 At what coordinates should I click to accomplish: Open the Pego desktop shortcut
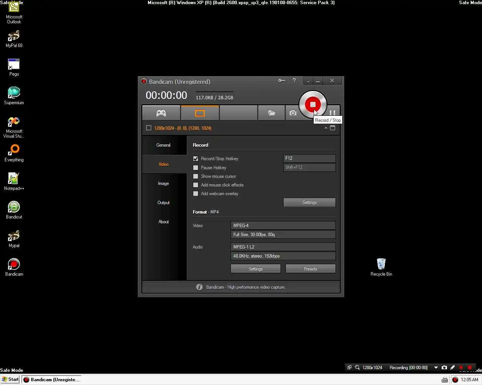[x=14, y=68]
